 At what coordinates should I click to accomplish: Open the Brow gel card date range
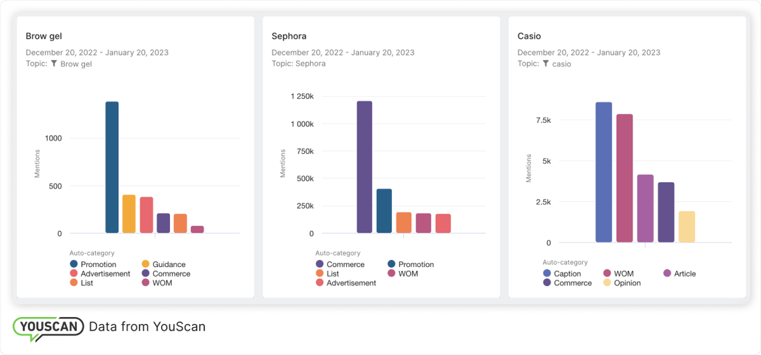97,52
